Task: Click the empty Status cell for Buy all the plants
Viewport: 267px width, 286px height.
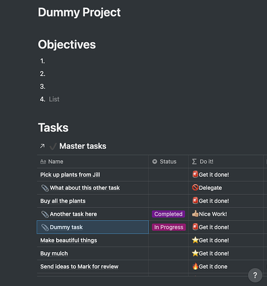Action: pyautogui.click(x=168, y=201)
